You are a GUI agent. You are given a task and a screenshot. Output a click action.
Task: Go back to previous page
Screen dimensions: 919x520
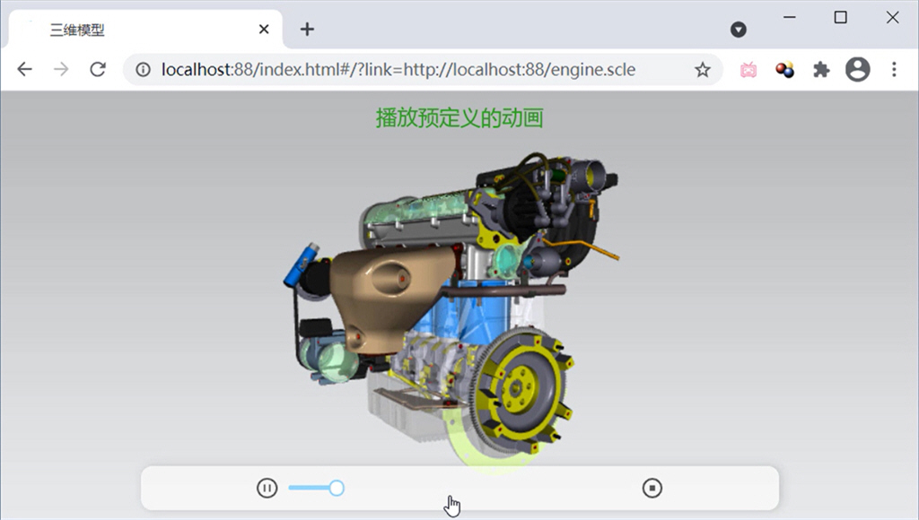(x=24, y=69)
